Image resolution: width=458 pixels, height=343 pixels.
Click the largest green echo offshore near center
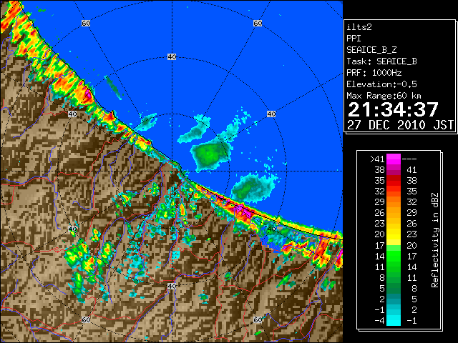210,154
